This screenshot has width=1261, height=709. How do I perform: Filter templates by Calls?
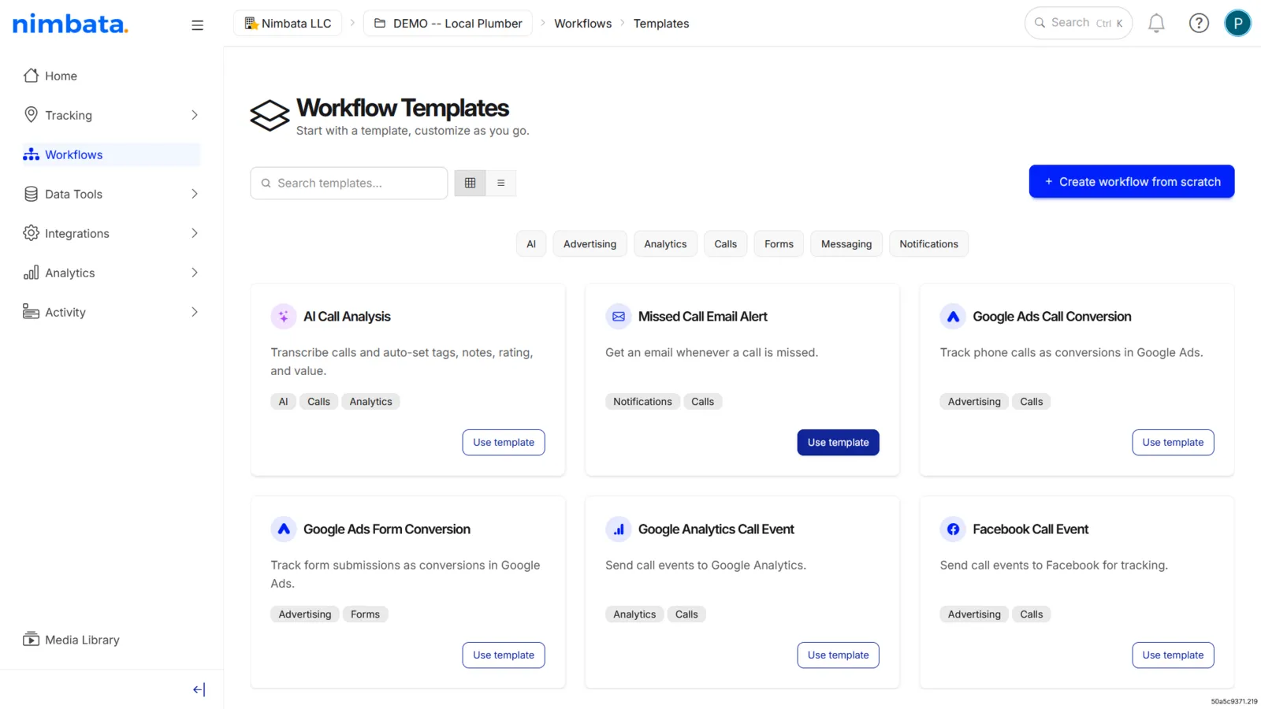tap(725, 244)
